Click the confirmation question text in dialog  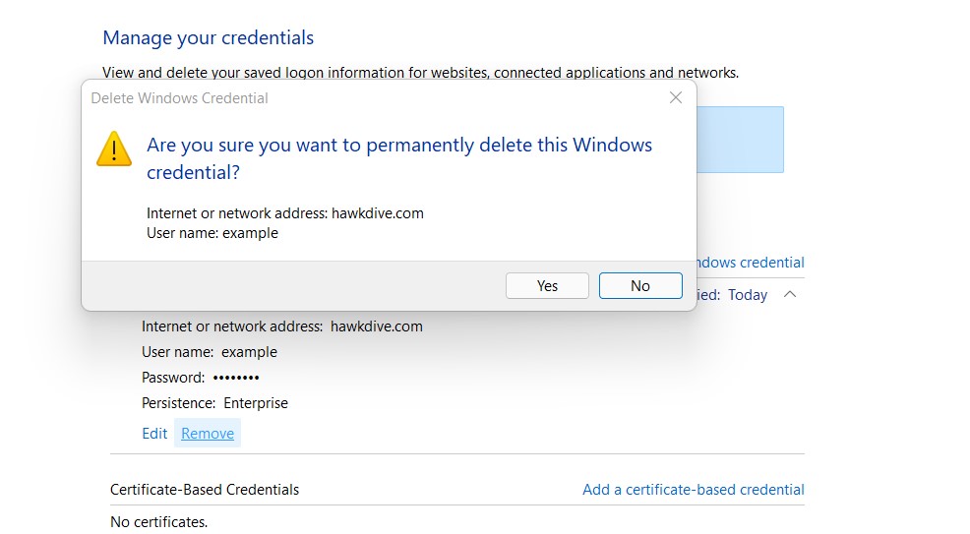pos(398,158)
